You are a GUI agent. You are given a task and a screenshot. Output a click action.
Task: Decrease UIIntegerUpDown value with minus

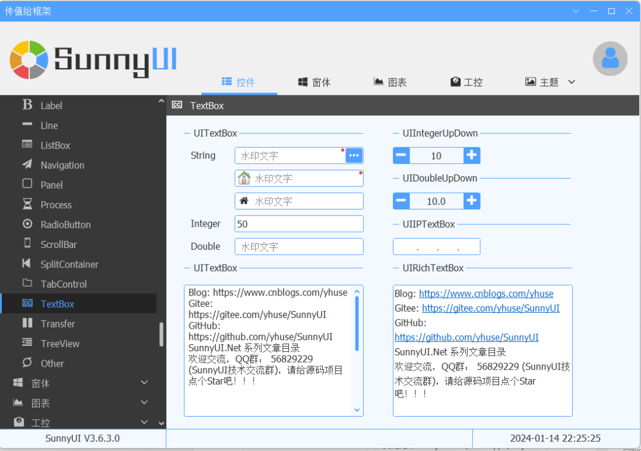point(401,155)
